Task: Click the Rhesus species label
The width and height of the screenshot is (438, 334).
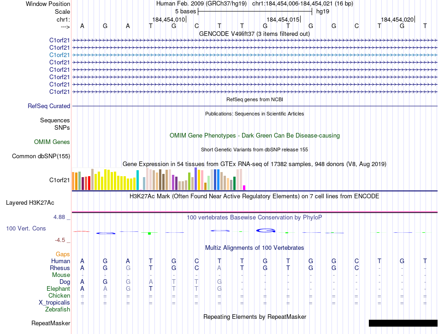Action: point(60,268)
